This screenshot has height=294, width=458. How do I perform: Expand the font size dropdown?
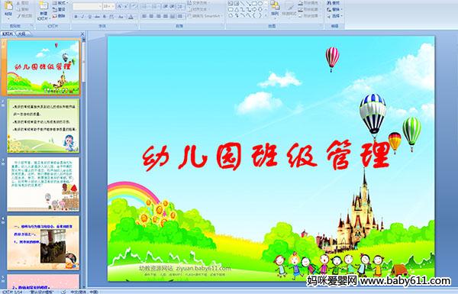coord(113,6)
